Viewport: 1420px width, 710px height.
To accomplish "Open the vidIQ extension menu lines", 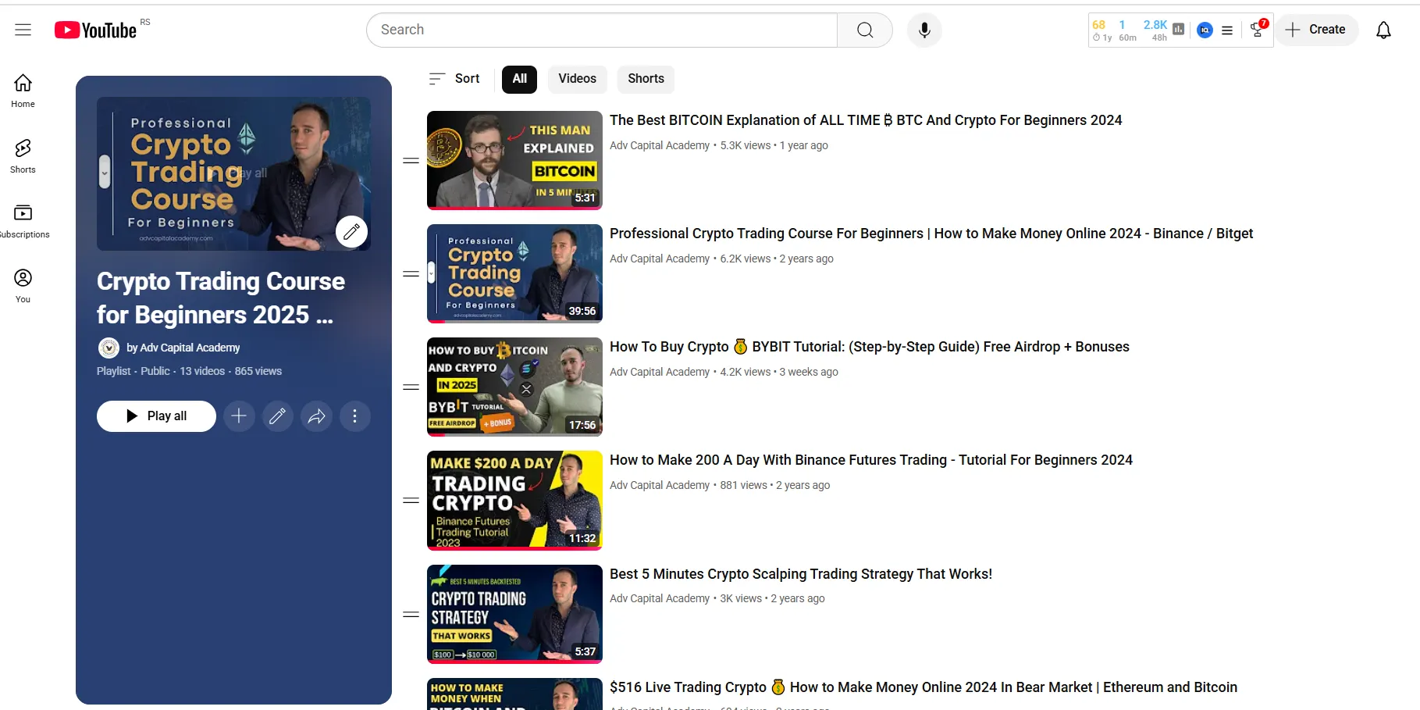I will (1227, 30).
